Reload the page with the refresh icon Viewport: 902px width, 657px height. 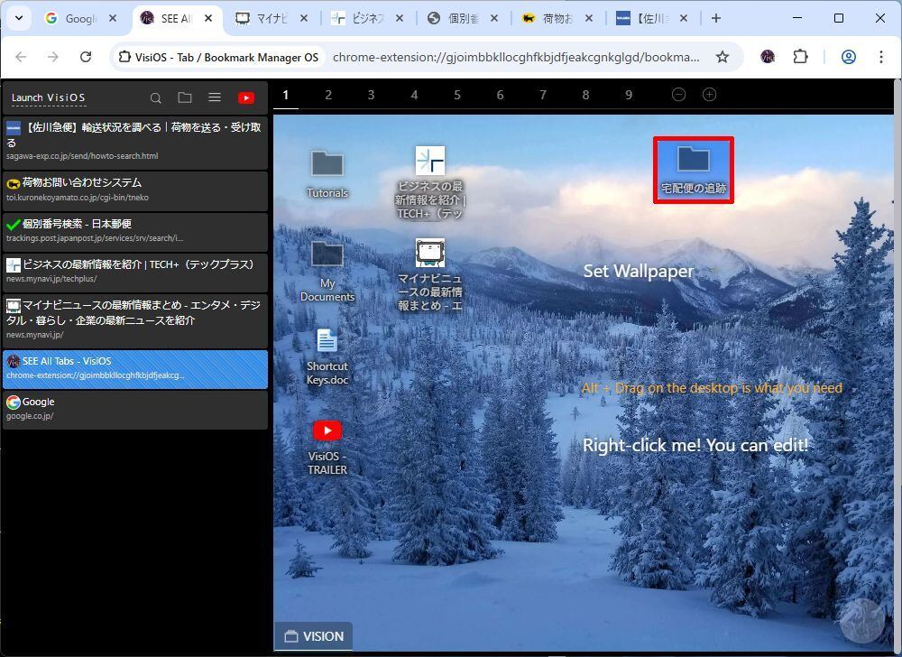pyautogui.click(x=86, y=56)
